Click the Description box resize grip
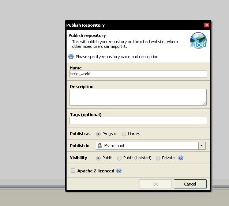The image size is (229, 206). pyautogui.click(x=205, y=103)
